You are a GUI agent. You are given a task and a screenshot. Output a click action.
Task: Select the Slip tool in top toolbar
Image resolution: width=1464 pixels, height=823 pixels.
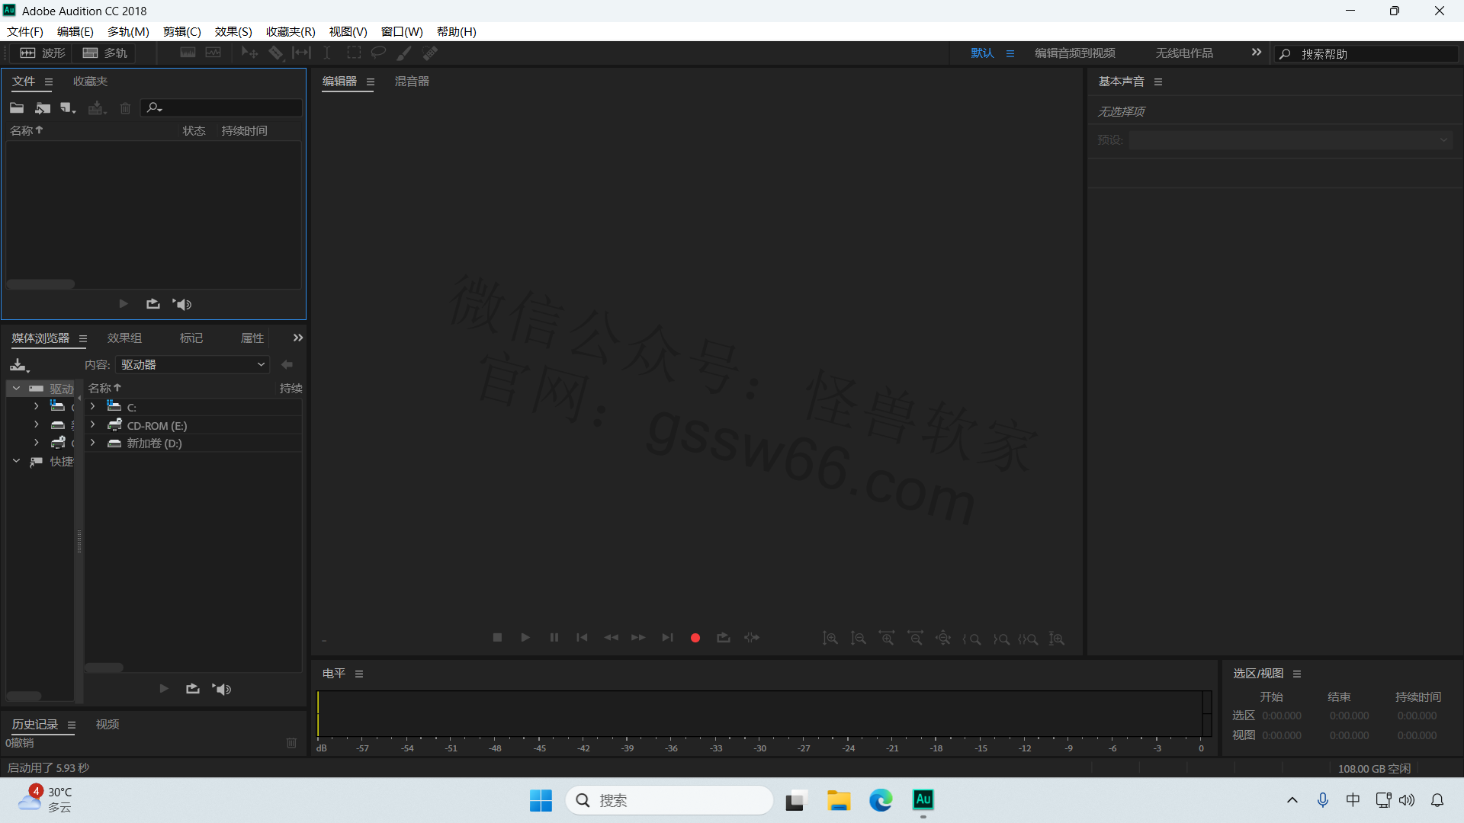[301, 53]
